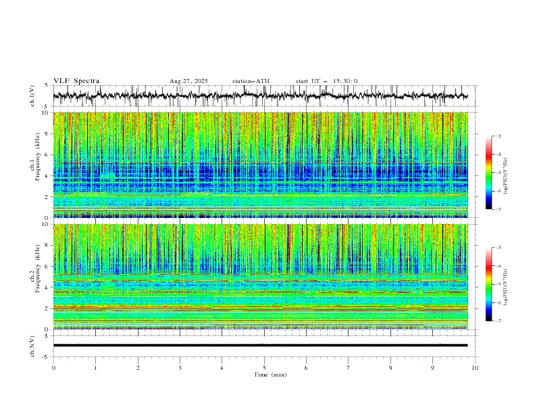Image resolution: width=535 pixels, height=413 pixels.
Task: Click the 'Time (min)' axis label
Action: coord(270,375)
